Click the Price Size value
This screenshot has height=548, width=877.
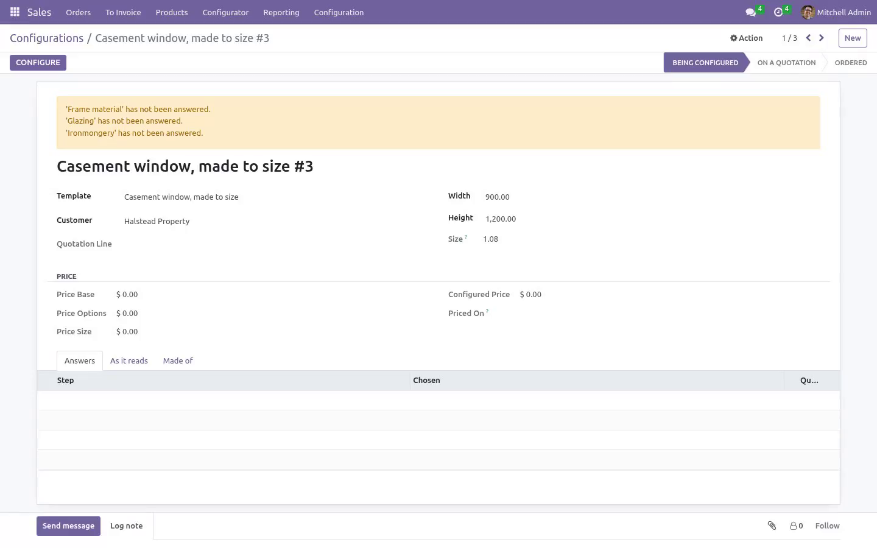click(127, 331)
